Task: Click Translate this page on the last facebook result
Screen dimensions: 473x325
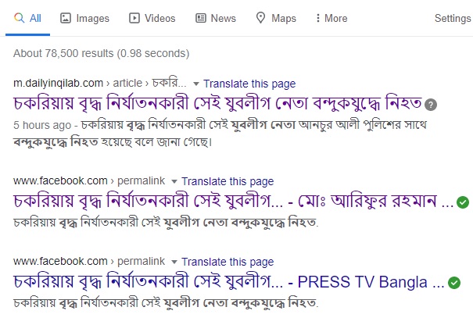Action: click(228, 262)
